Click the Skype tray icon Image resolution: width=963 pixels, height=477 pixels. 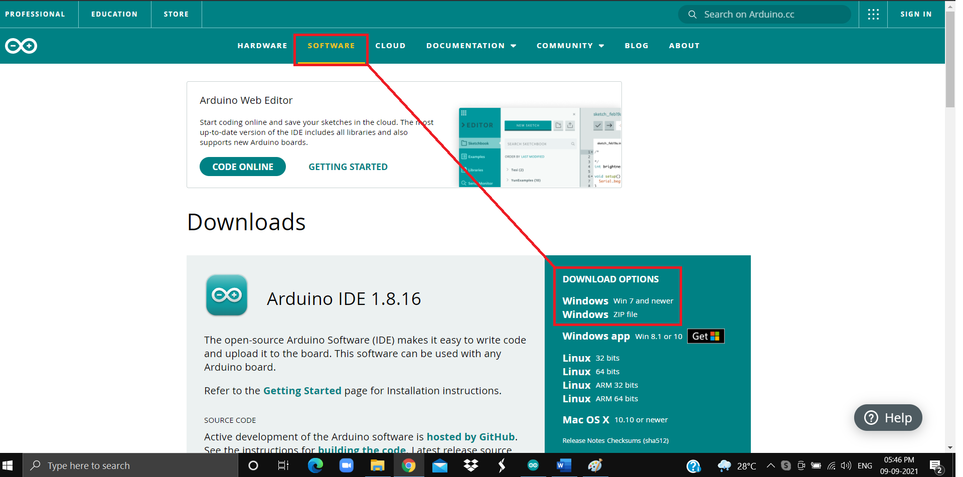point(786,465)
